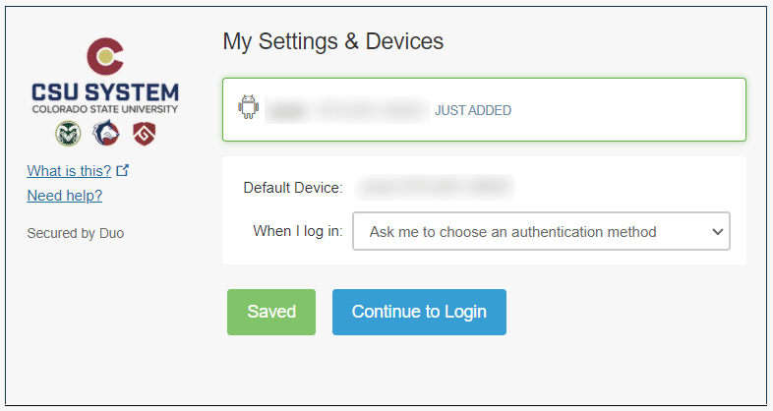Click the Android device icon

pyautogui.click(x=248, y=109)
